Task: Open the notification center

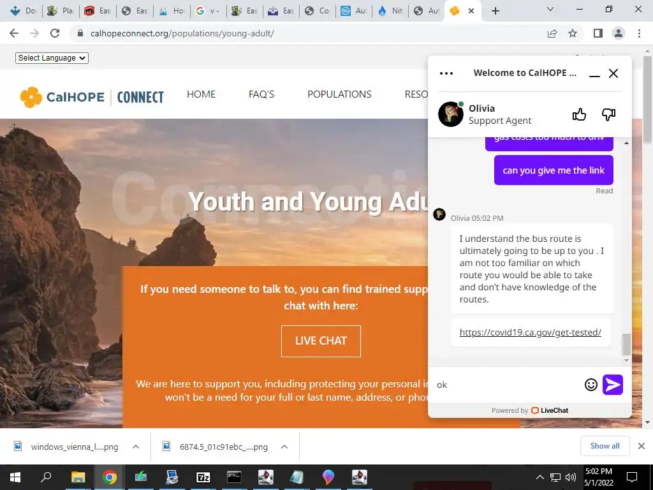Action: [x=632, y=477]
